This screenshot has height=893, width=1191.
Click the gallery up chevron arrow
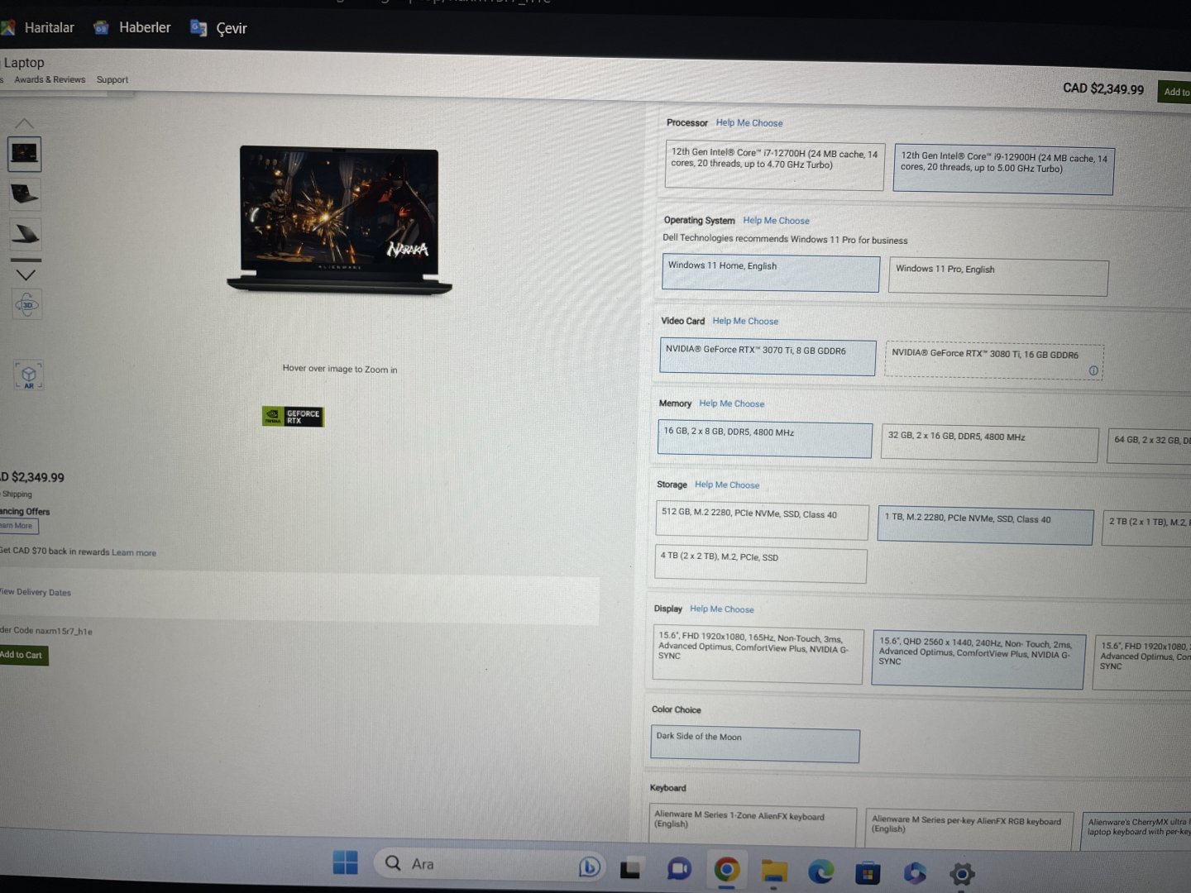click(x=25, y=124)
